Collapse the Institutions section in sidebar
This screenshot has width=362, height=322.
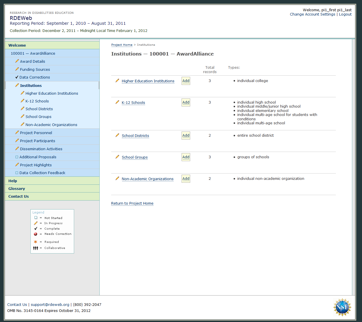[x=31, y=85]
